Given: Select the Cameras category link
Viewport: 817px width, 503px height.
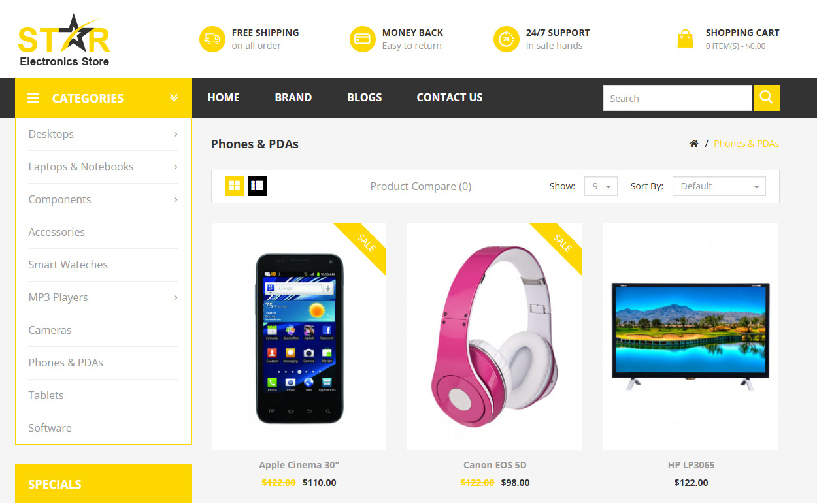Looking at the screenshot, I should (50, 330).
